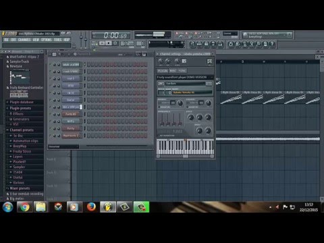Image resolution: width=324 pixels, height=243 pixels.
Task: Switch to the MISC tab in Channel settings
Action: [x=173, y=71]
